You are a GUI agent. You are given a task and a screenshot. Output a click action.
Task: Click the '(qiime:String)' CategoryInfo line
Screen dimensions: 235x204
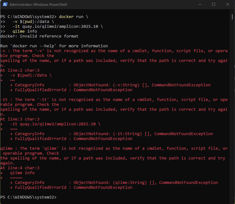click(114, 182)
